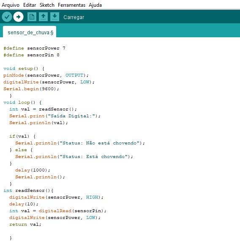Image resolution: width=240 pixels, height=241 pixels.
Task: Open the Sketch menu
Action: coord(47,5)
